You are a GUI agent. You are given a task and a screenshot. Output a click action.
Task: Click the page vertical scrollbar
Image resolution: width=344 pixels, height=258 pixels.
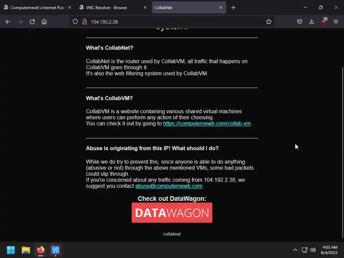click(342, 152)
